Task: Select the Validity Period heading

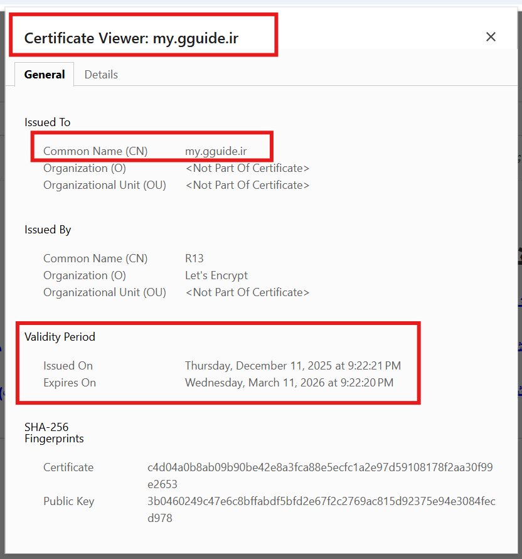Action: (x=60, y=337)
